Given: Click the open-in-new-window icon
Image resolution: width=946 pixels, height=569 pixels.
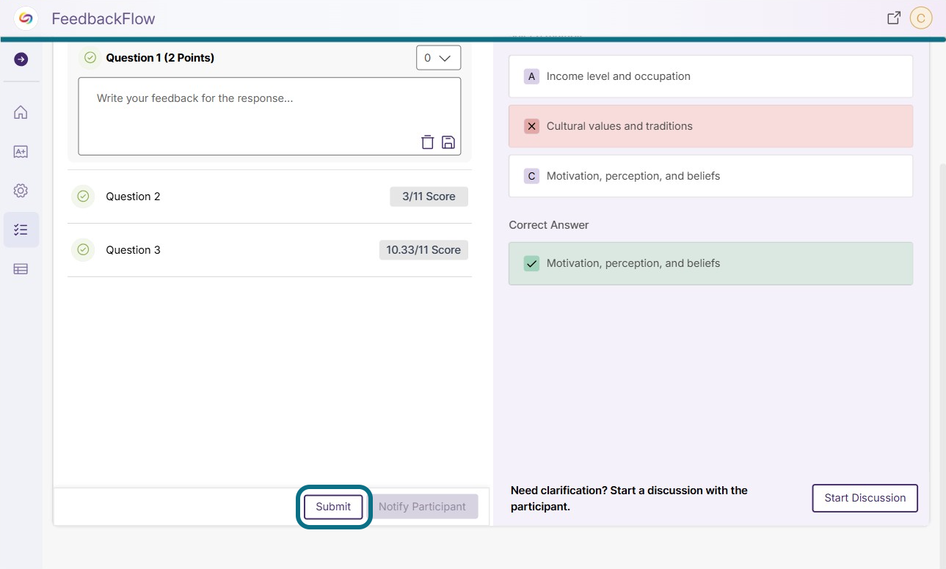Looking at the screenshot, I should tap(894, 18).
